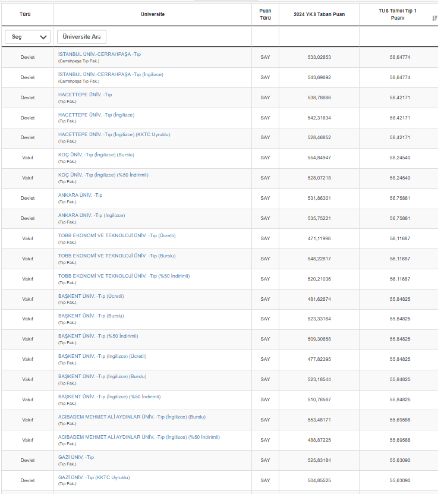Open ACIBADEM -Tıp (İngilizce) (%50 İndirimli) link
Image resolution: width=438 pixels, height=494 pixels.
pos(139,437)
